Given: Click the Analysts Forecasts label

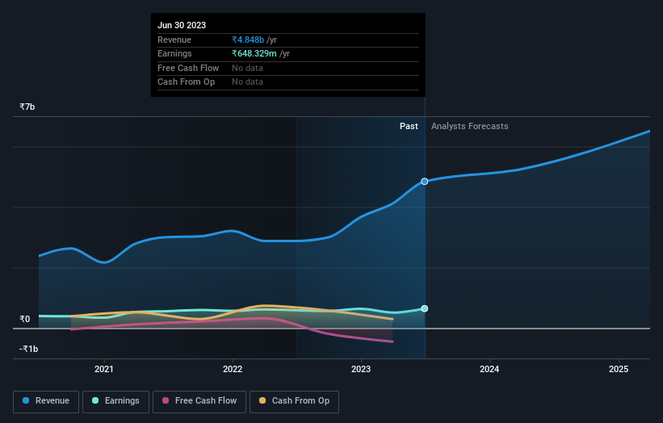Looking at the screenshot, I should tap(470, 127).
